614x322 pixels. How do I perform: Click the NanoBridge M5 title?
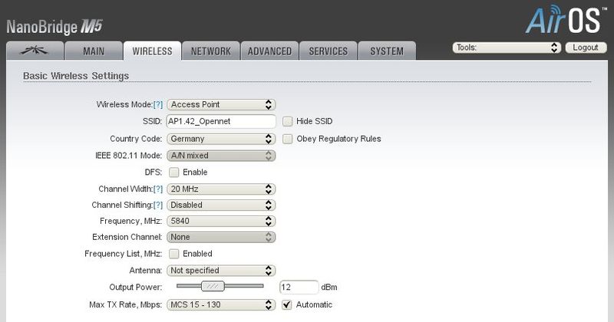(54, 27)
